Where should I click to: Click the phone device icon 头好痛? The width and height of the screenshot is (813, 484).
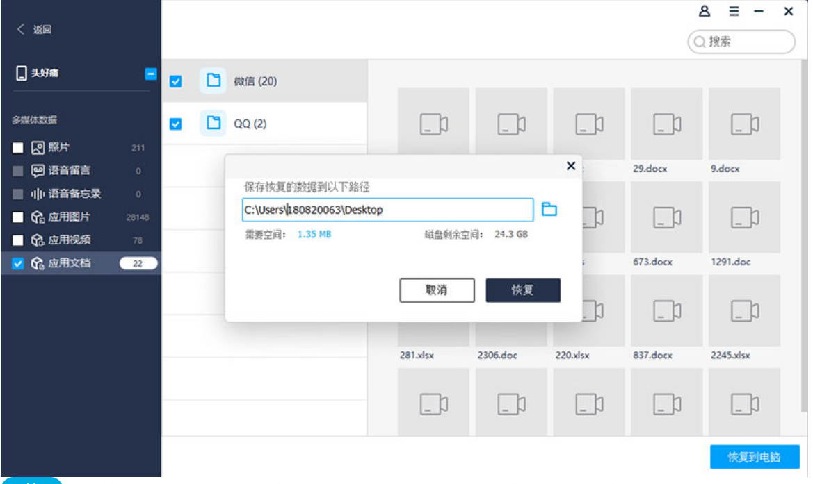click(22, 73)
